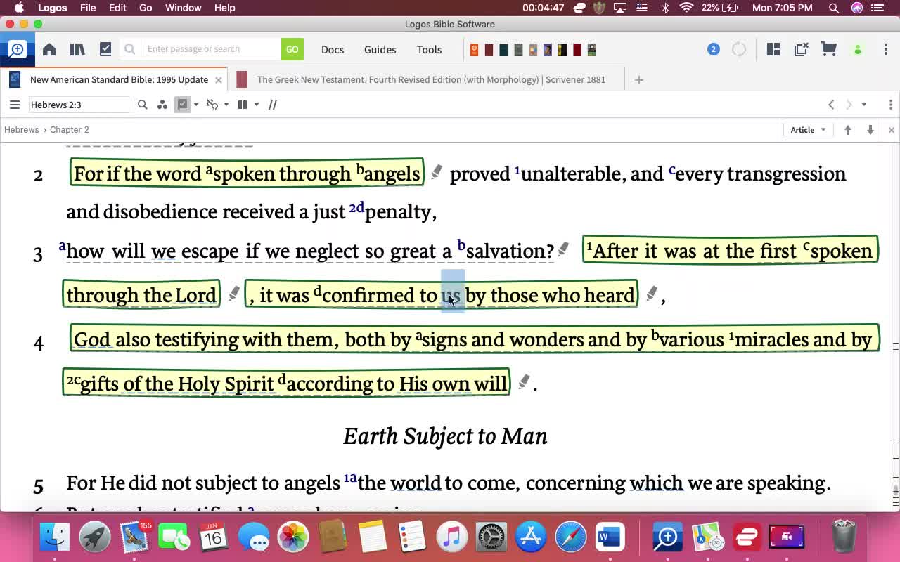Image resolution: width=900 pixels, height=562 pixels.
Task: Navigate back with the left arrow
Action: pyautogui.click(x=831, y=105)
